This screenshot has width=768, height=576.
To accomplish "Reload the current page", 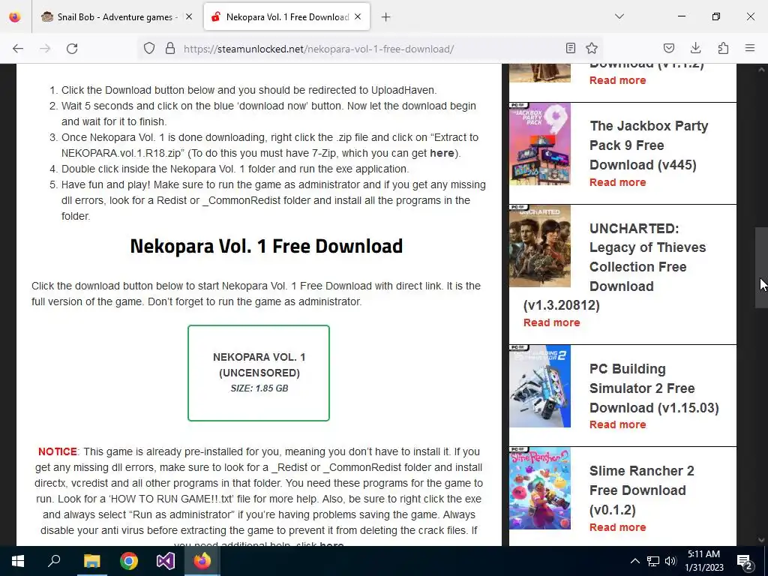I will coord(72,49).
